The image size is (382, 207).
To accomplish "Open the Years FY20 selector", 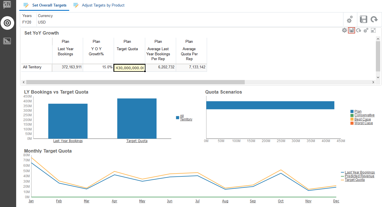I will point(27,22).
